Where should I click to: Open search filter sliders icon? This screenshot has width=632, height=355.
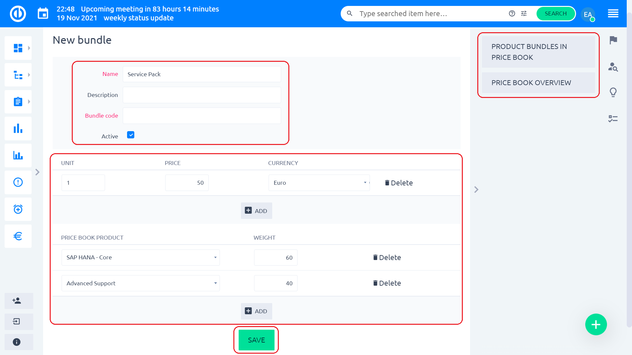point(524,13)
